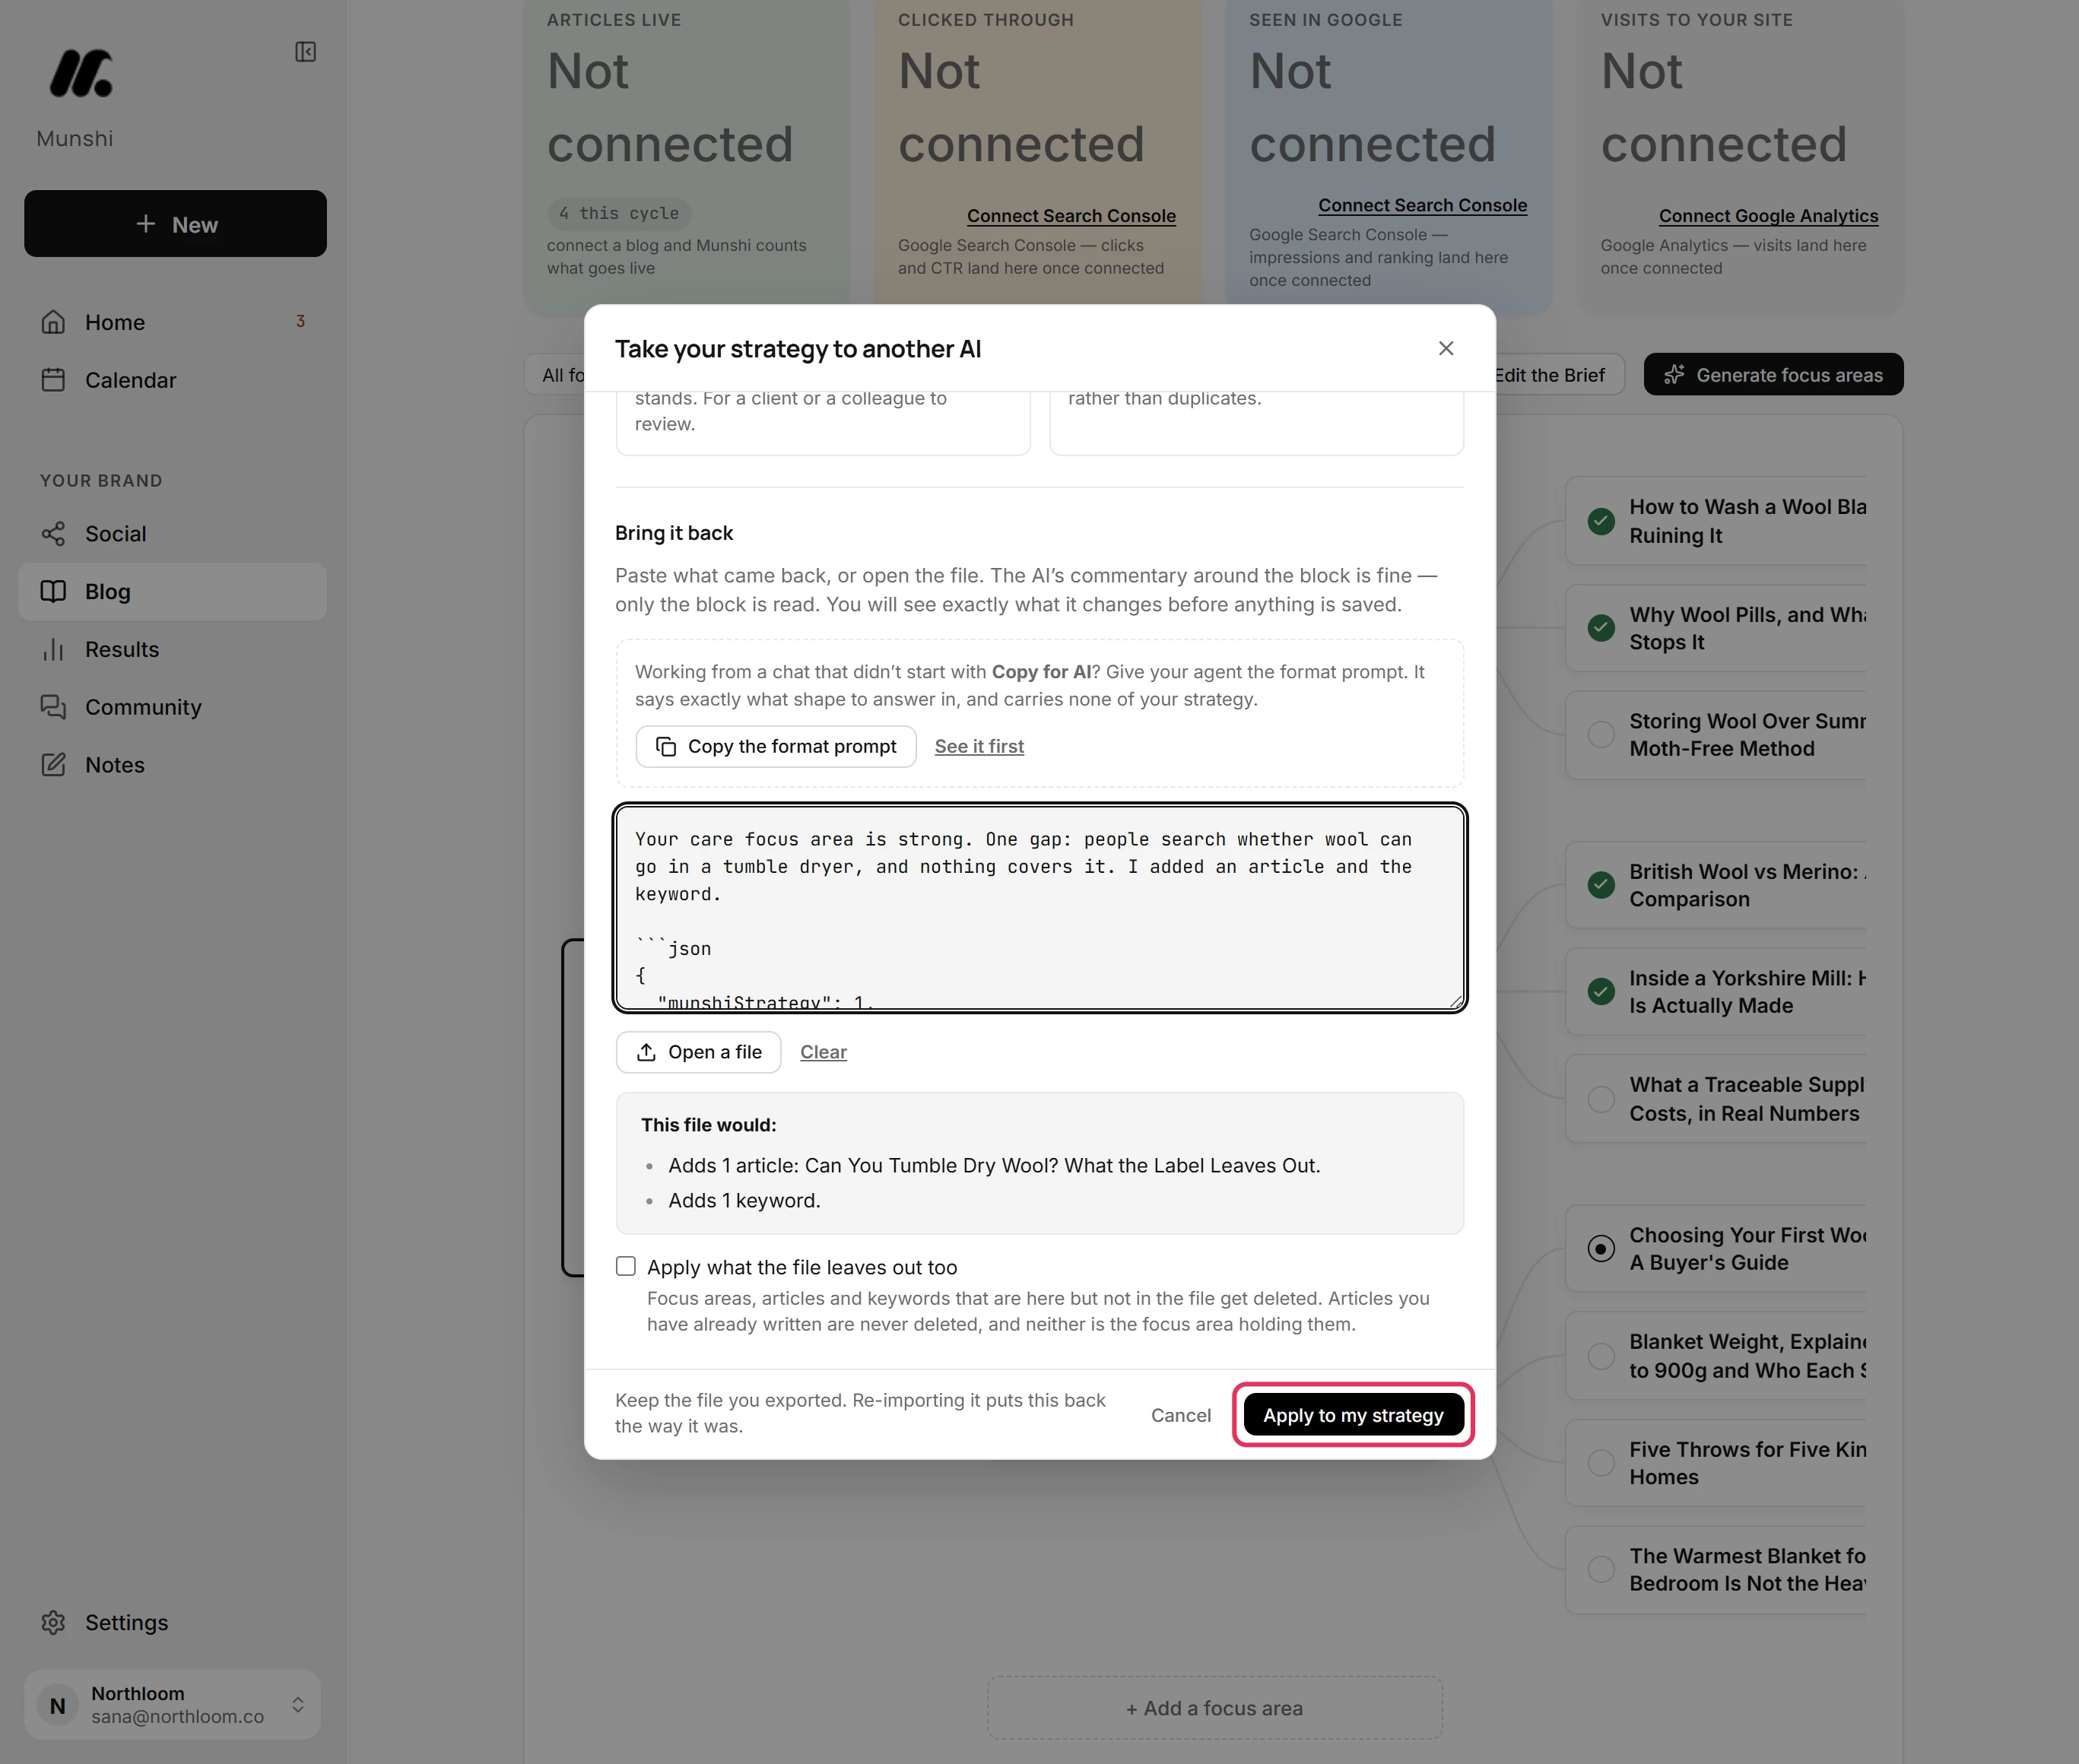Click the chat bubbles Community icon
The height and width of the screenshot is (1764, 2079).
53,707
